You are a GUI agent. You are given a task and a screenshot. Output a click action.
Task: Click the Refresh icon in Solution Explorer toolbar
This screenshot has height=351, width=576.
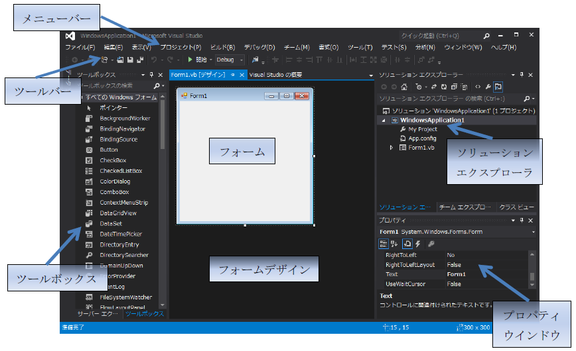(443, 87)
